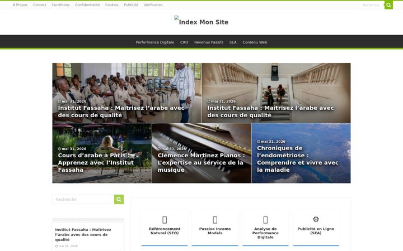Open the Publicité link in the top bar

tap(131, 5)
